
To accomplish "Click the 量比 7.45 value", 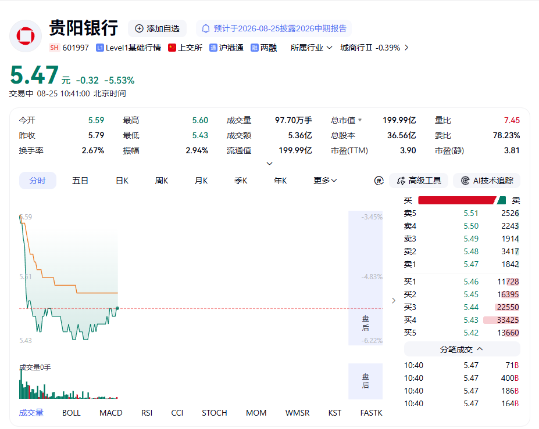I will tap(512, 121).
